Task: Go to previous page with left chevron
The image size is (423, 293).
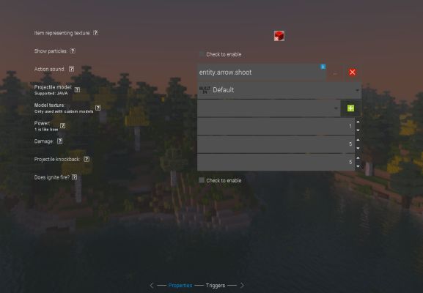Action: point(152,286)
